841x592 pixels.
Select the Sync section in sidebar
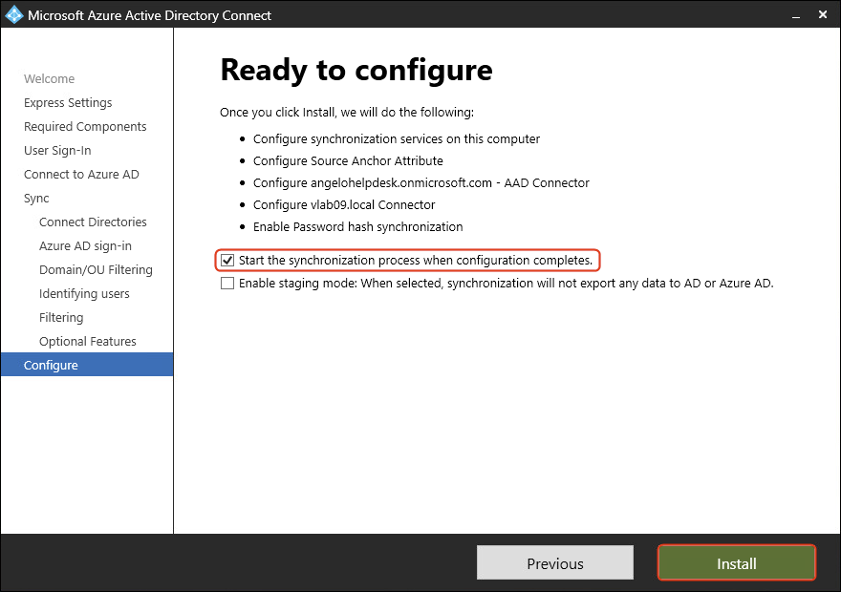[36, 199]
